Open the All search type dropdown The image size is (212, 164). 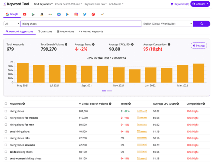pos(11,24)
